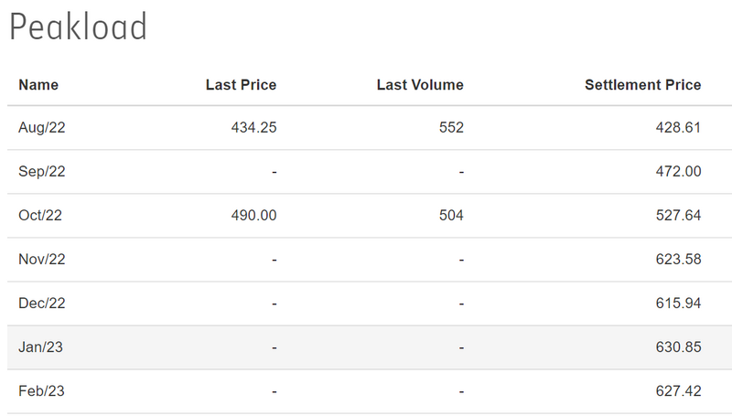This screenshot has height=416, width=732.
Task: Click the Sep/22 contract name
Action: click(42, 172)
